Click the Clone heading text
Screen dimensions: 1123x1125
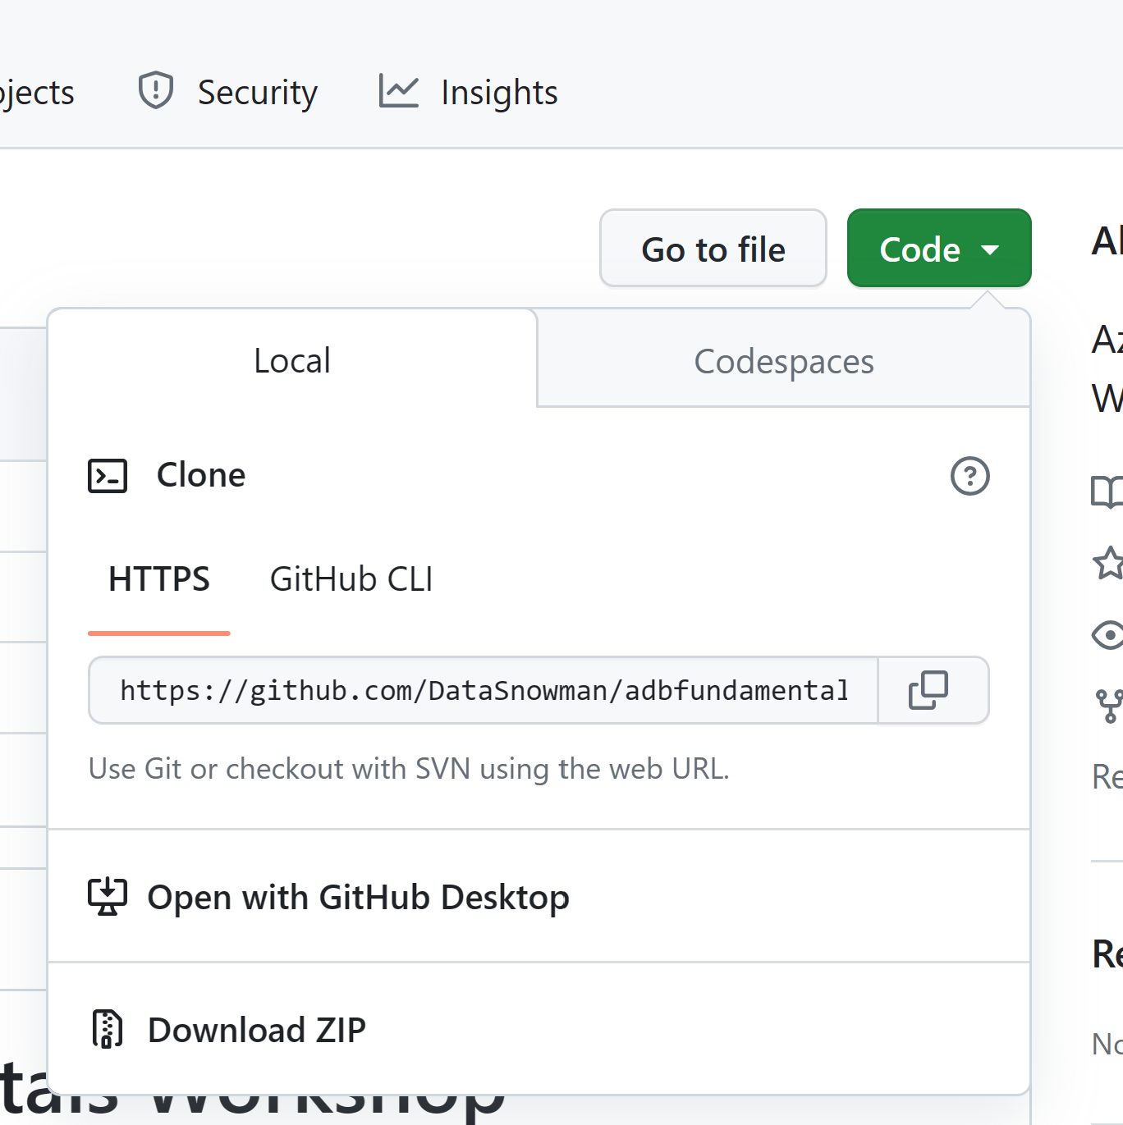[x=201, y=475]
